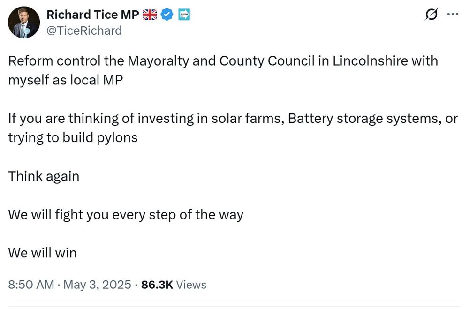469x309 pixels.
Task: Click the Grok slashed-circle icon
Action: 431,15
